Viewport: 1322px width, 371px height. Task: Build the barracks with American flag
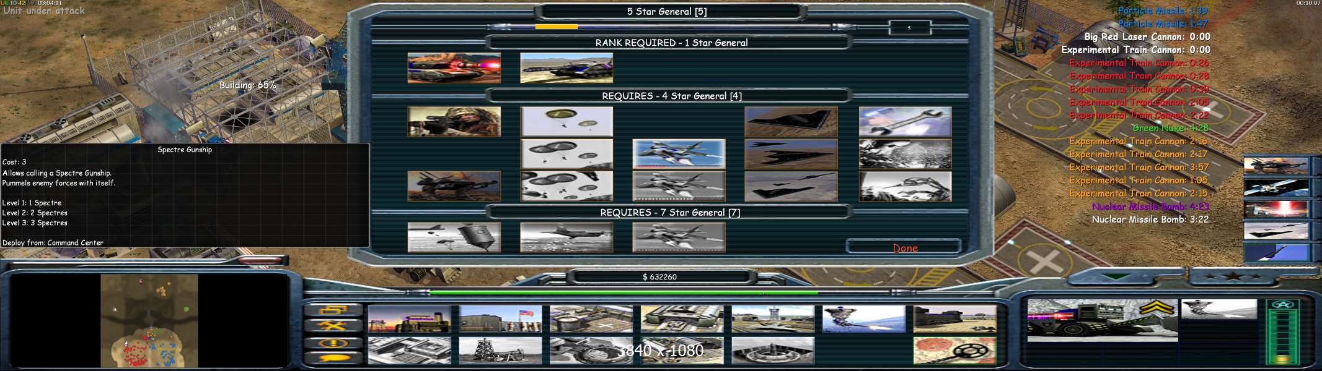click(500, 319)
